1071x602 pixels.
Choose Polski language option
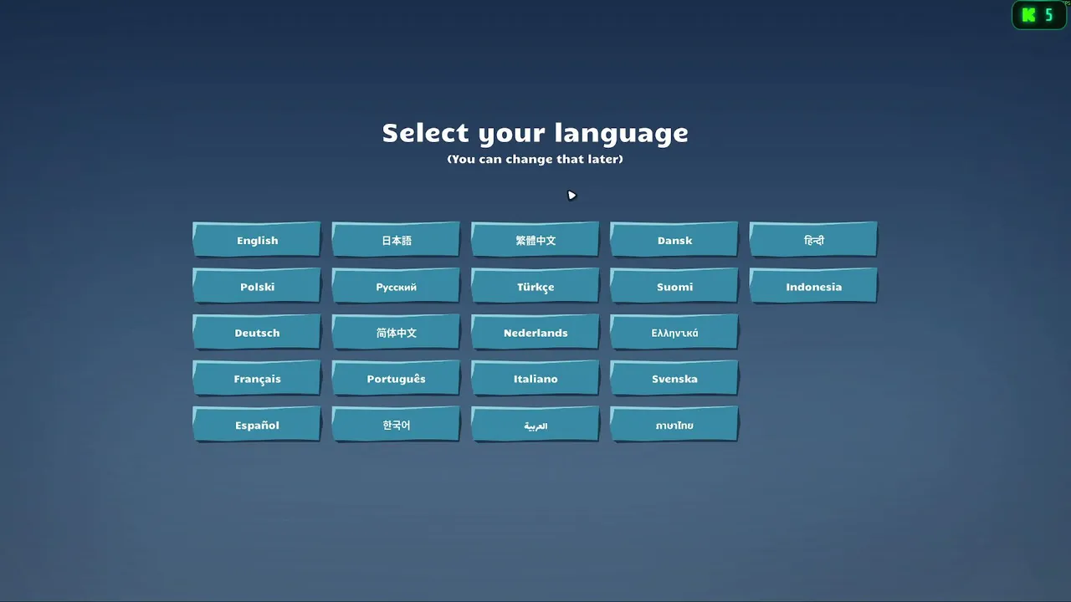pyautogui.click(x=257, y=286)
